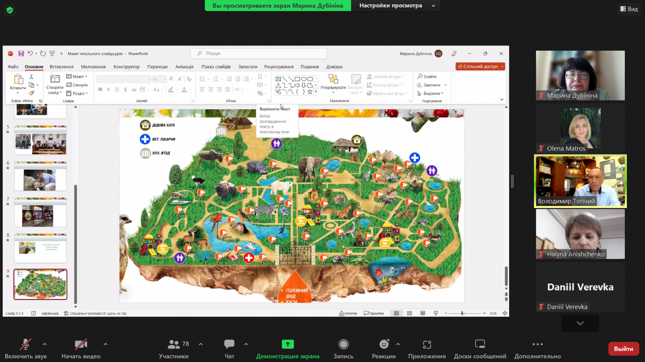Toggle strikethrough text formatting
Viewport: 645px width, 362px height.
click(134, 90)
